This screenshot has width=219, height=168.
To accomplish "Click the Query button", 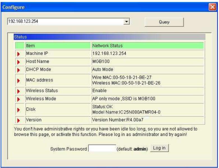I will coord(164,22).
